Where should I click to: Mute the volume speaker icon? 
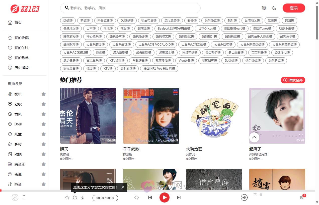tap(244, 197)
